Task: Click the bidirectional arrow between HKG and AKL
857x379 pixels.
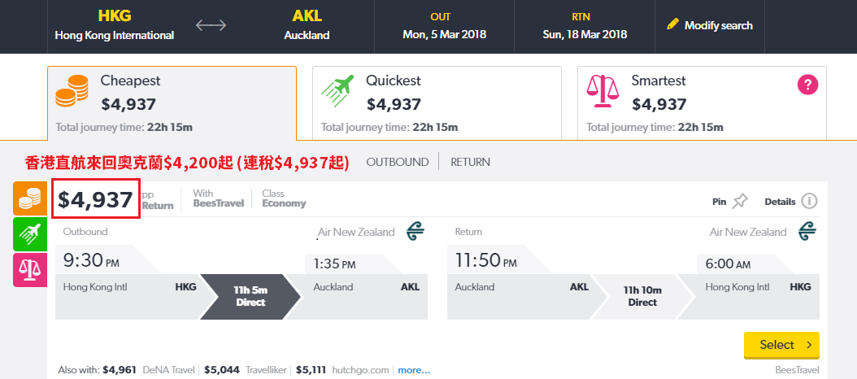Action: tap(211, 25)
